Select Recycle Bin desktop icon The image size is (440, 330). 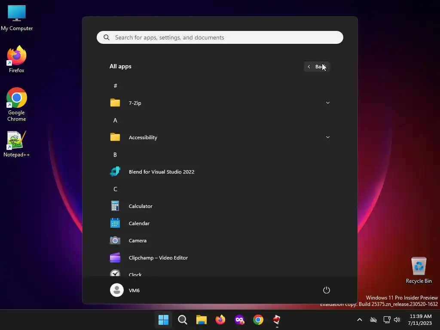[419, 270]
